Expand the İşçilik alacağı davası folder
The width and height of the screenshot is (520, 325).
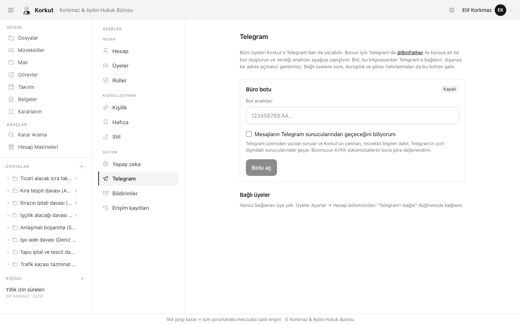8,215
